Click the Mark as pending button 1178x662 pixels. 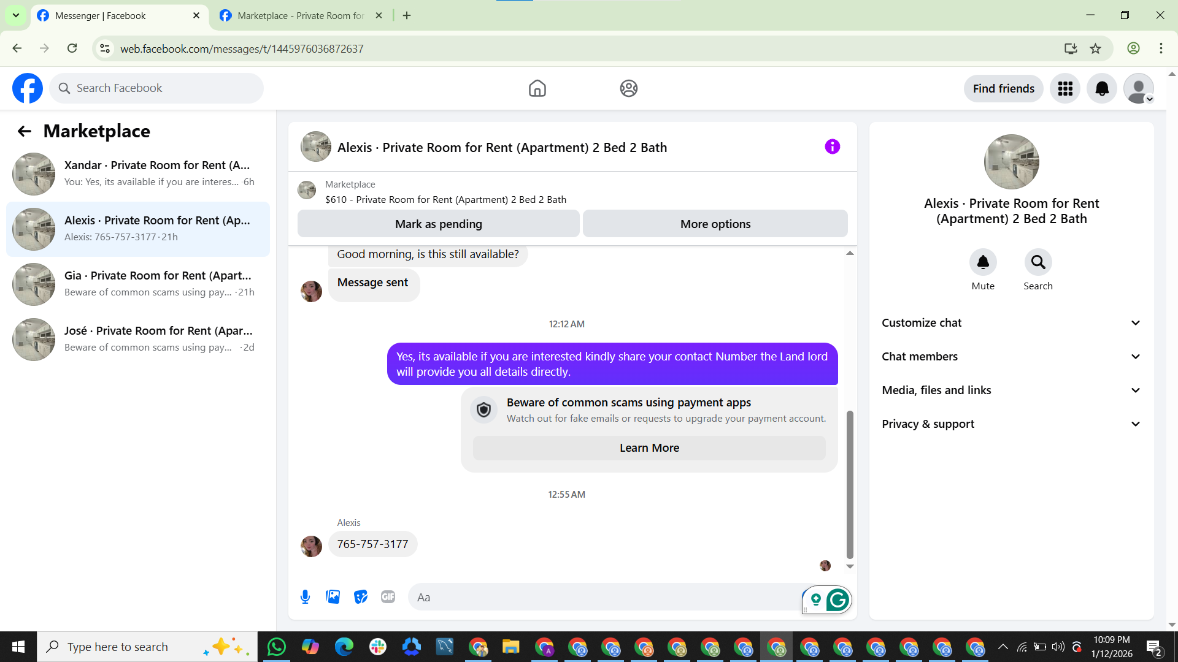click(x=438, y=224)
